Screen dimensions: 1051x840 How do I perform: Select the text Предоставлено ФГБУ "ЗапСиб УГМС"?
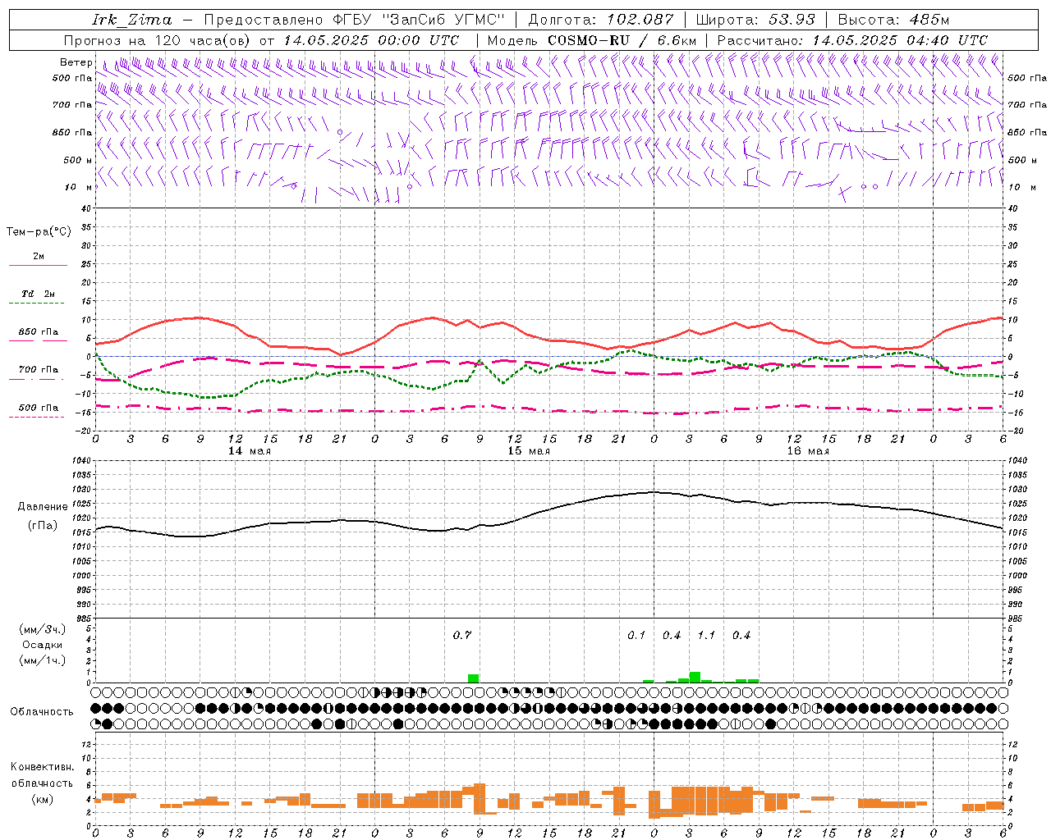pos(354,20)
